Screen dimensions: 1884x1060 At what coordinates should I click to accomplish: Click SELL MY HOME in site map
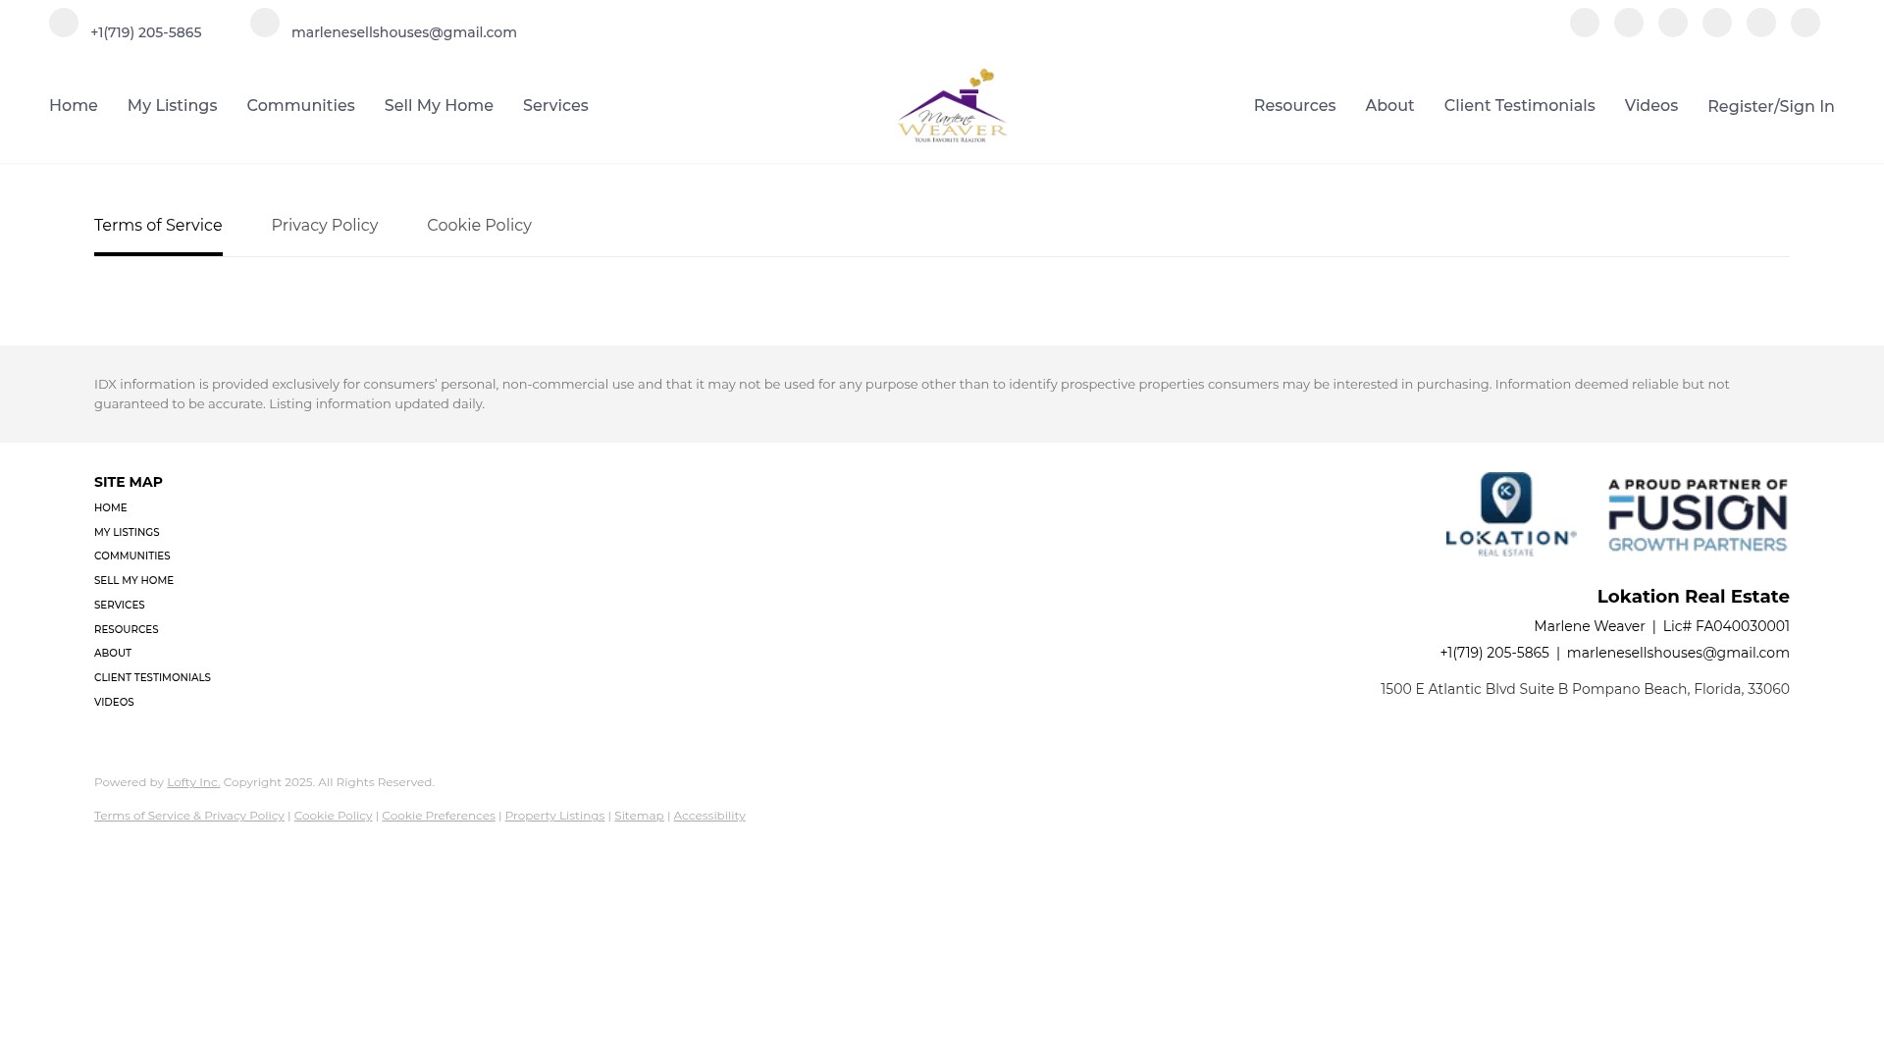pyautogui.click(x=133, y=581)
